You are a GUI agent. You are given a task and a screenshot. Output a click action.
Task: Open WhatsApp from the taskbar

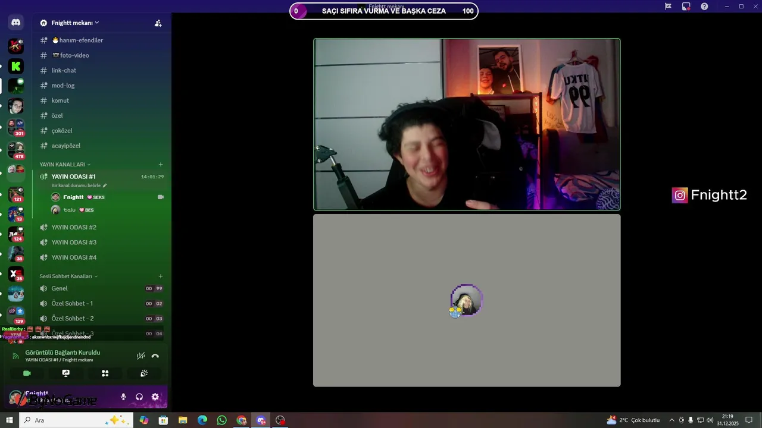click(221, 420)
